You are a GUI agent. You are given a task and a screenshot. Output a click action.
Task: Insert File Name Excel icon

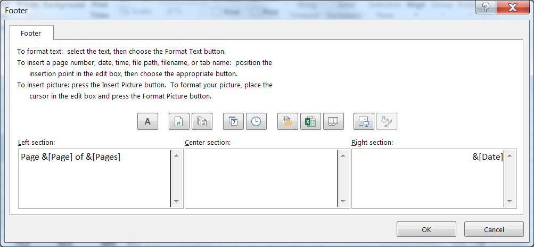310,121
